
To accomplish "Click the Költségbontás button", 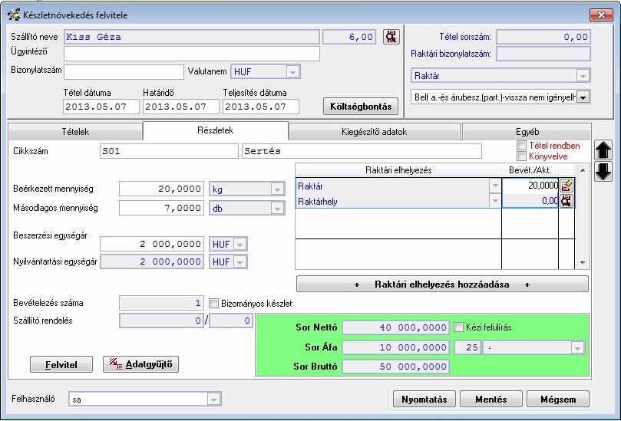I will tap(361, 107).
